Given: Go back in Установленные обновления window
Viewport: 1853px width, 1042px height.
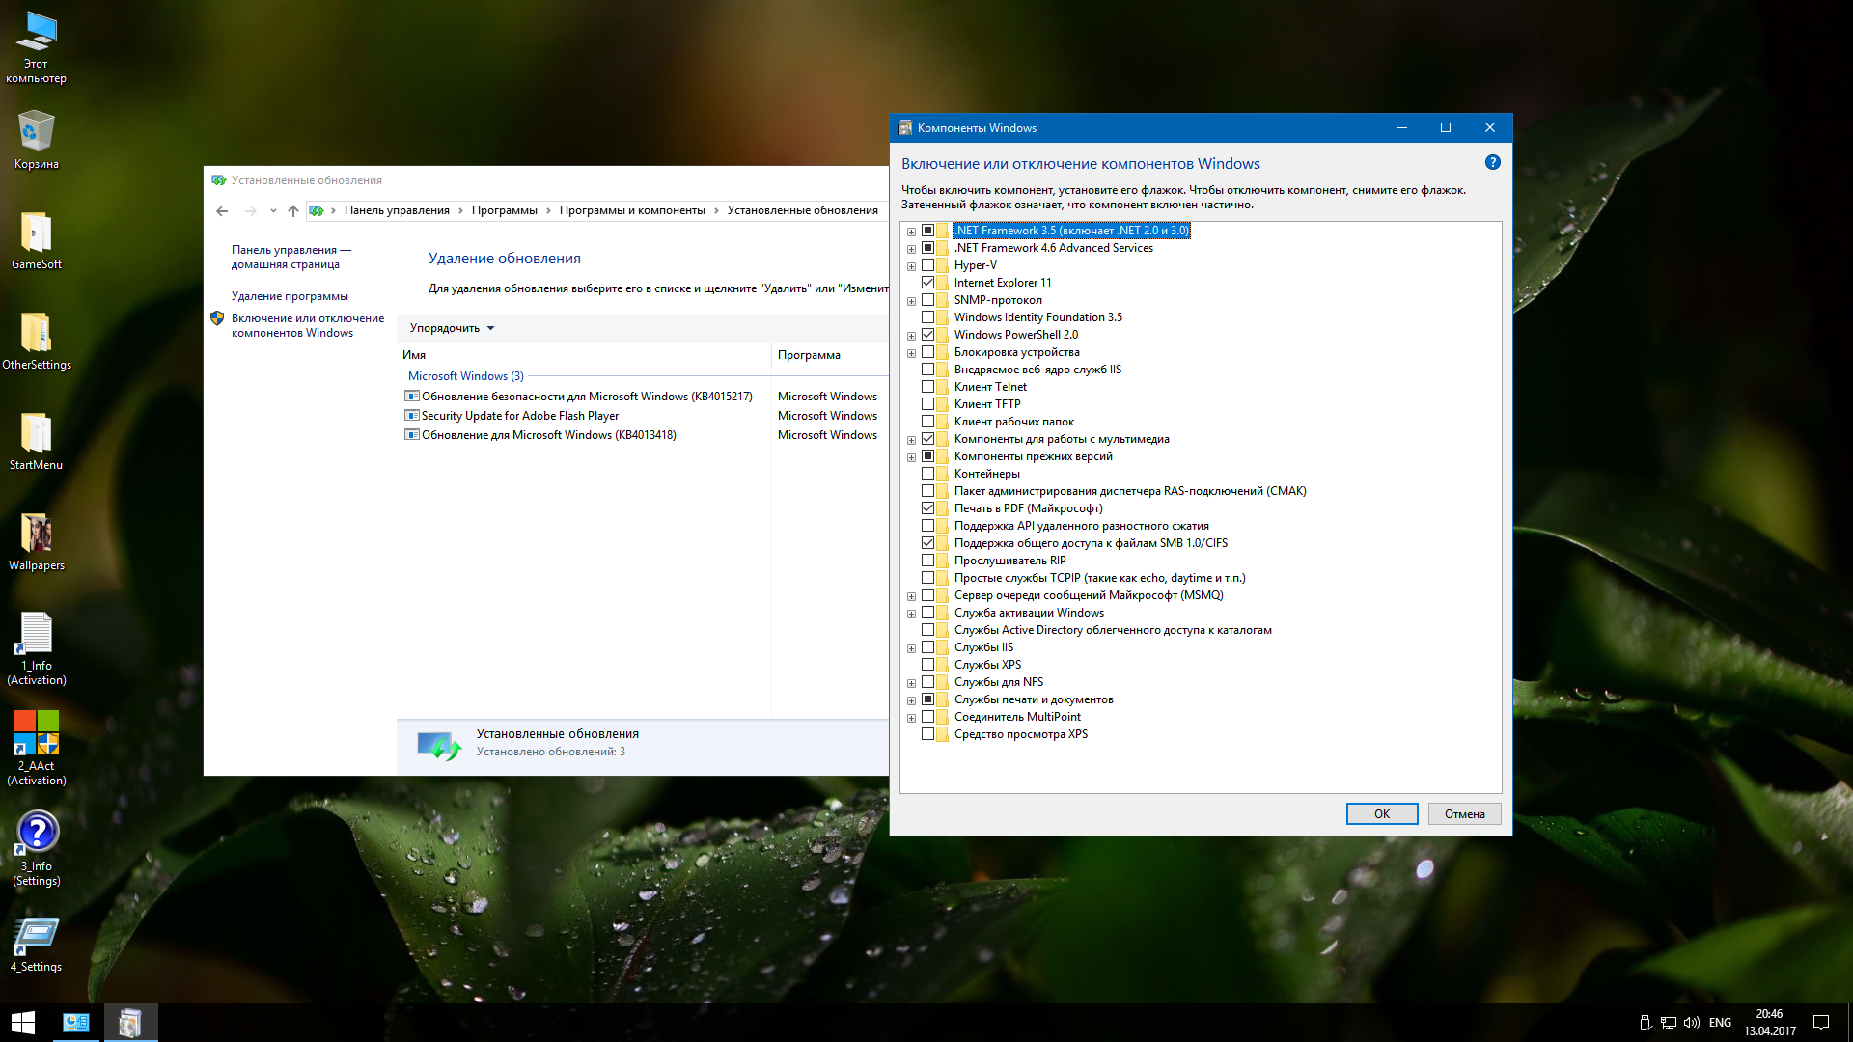Looking at the screenshot, I should point(222,210).
